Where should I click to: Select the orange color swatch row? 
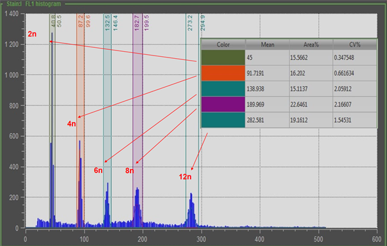click(289, 73)
